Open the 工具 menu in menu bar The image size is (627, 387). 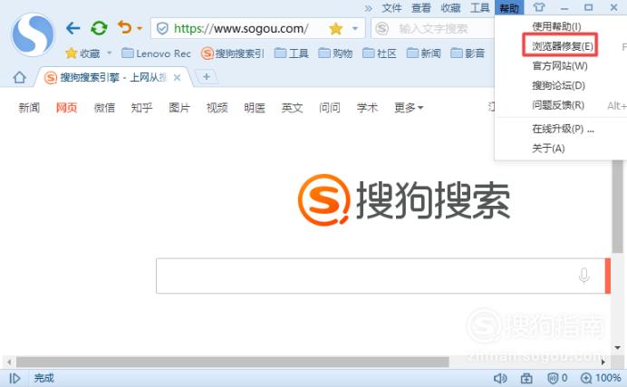click(x=480, y=8)
